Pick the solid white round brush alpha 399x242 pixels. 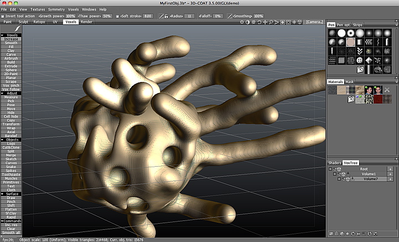(342, 33)
